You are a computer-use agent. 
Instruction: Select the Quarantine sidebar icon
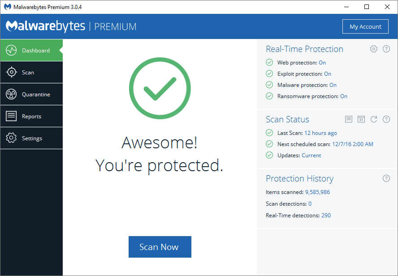tap(12, 94)
